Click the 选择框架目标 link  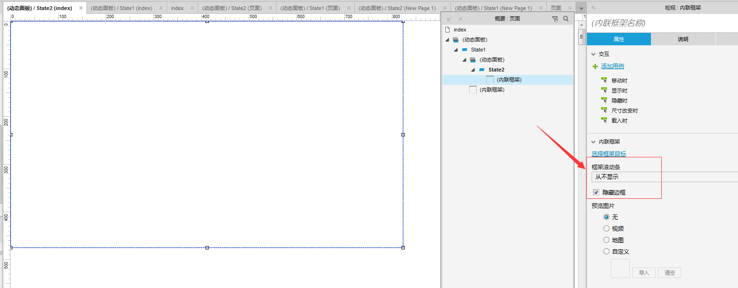tap(609, 154)
